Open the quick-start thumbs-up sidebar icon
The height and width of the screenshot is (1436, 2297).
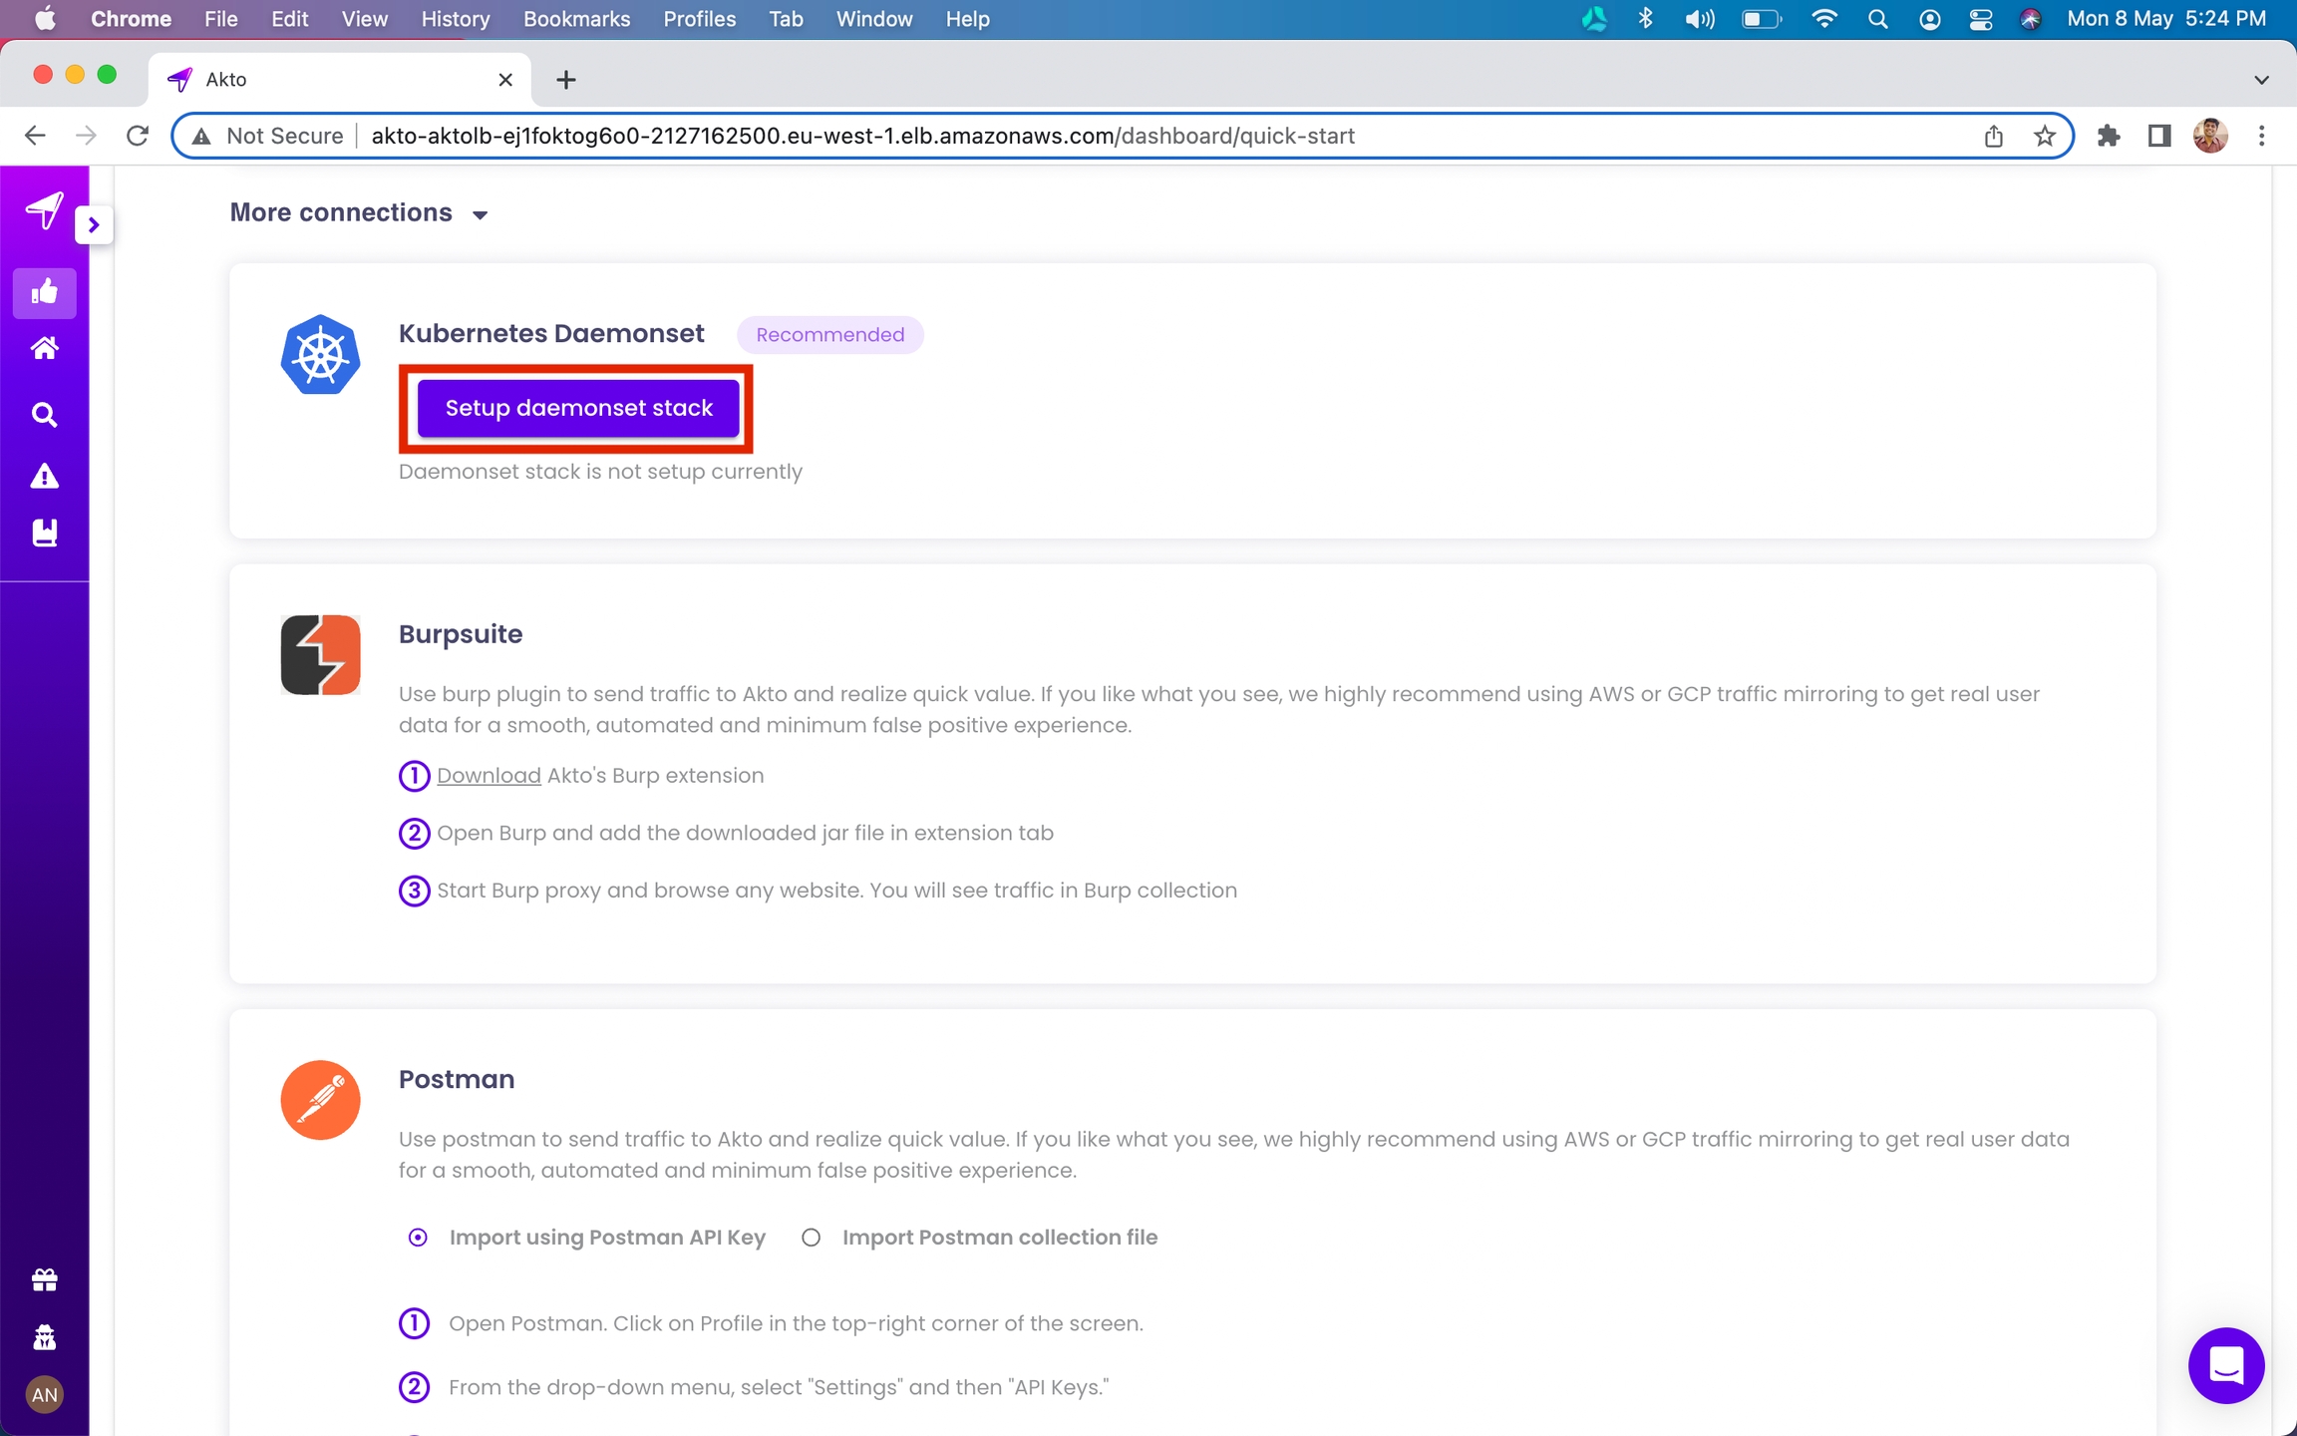(44, 292)
